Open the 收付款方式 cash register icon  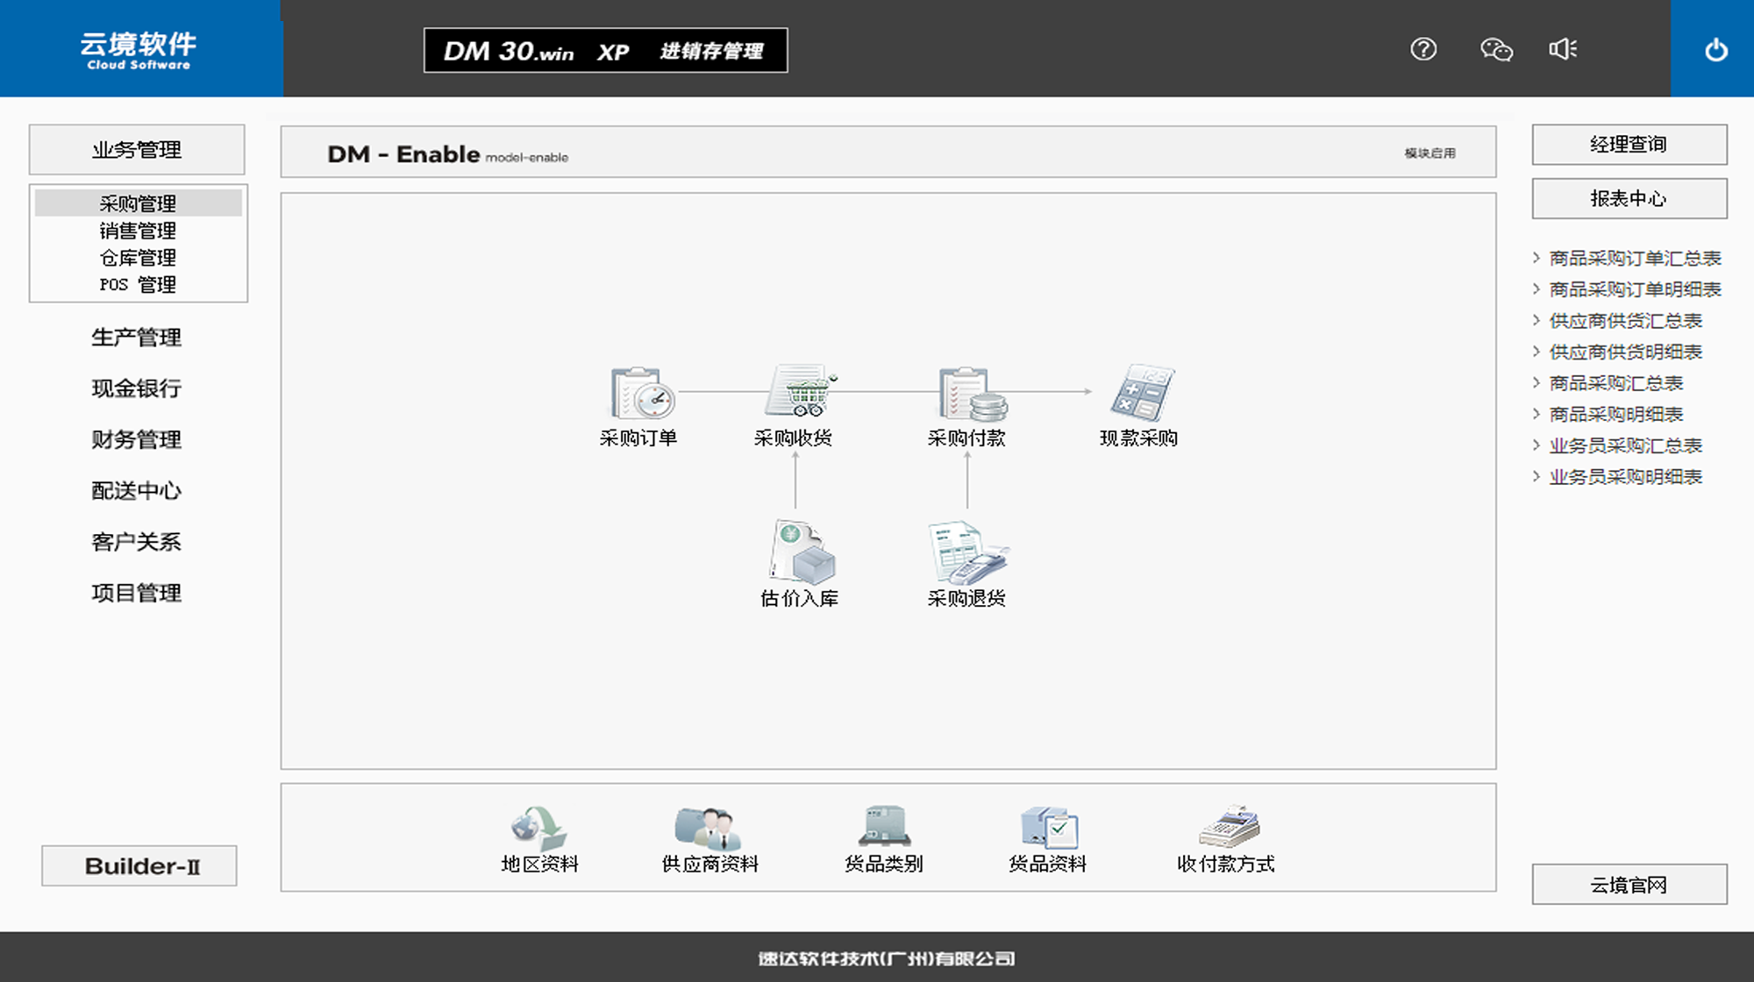click(x=1229, y=826)
